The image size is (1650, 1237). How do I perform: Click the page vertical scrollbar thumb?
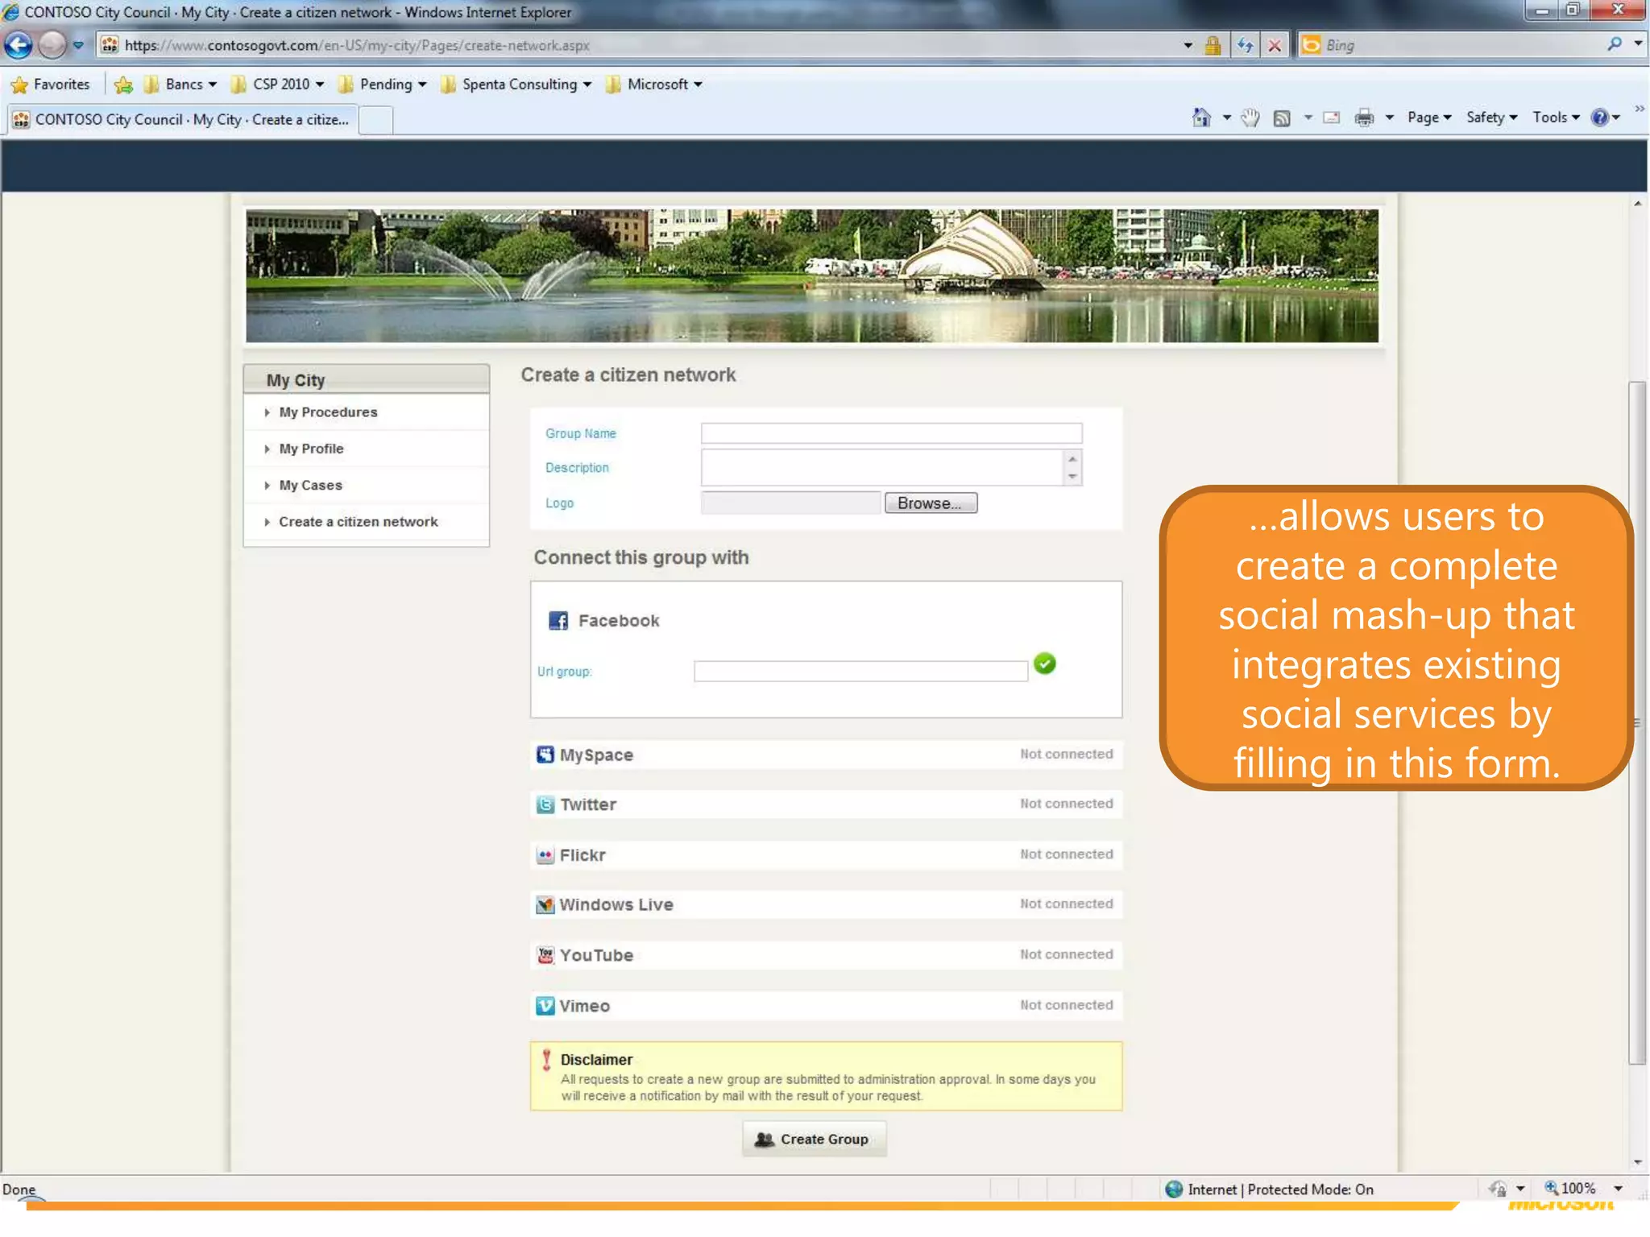(1636, 722)
